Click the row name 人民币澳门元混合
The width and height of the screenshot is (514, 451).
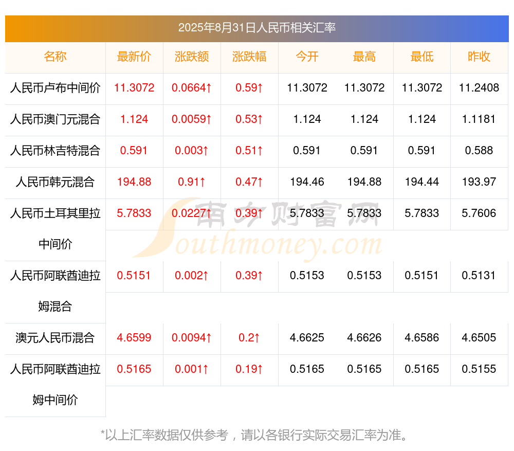pyautogui.click(x=55, y=119)
